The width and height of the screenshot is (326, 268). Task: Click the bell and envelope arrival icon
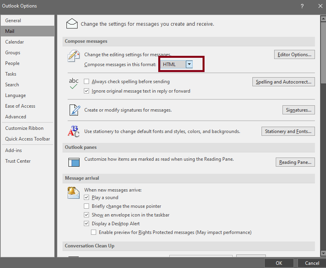74,193
